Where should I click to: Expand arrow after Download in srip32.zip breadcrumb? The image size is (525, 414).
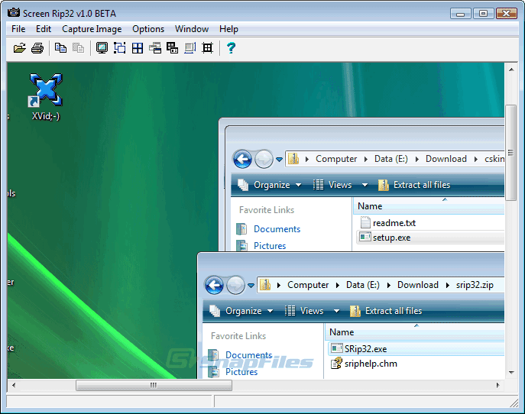click(x=447, y=285)
